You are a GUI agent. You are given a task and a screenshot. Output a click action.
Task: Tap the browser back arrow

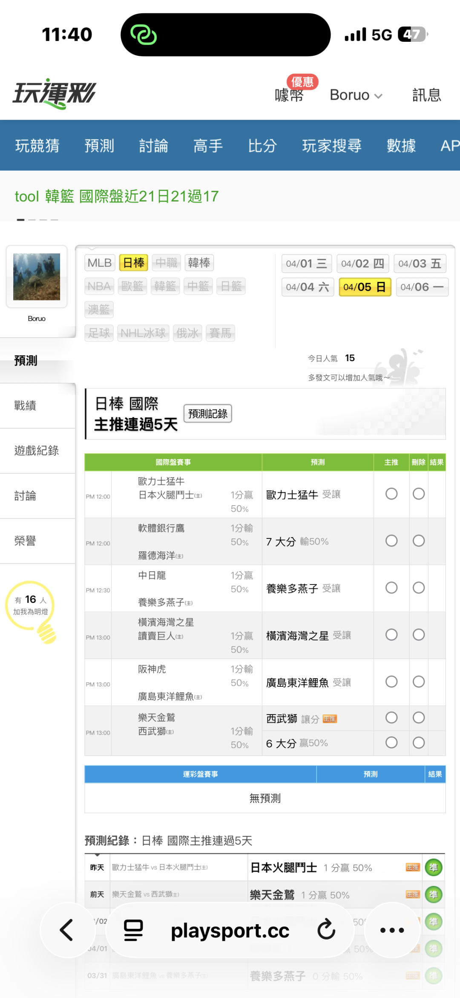coord(67,930)
